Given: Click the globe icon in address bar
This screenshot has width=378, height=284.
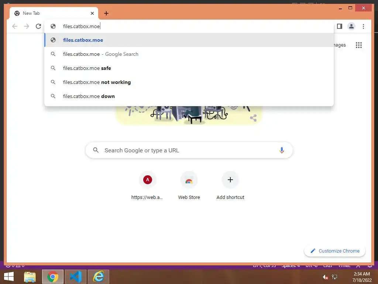Looking at the screenshot, I should (x=53, y=26).
